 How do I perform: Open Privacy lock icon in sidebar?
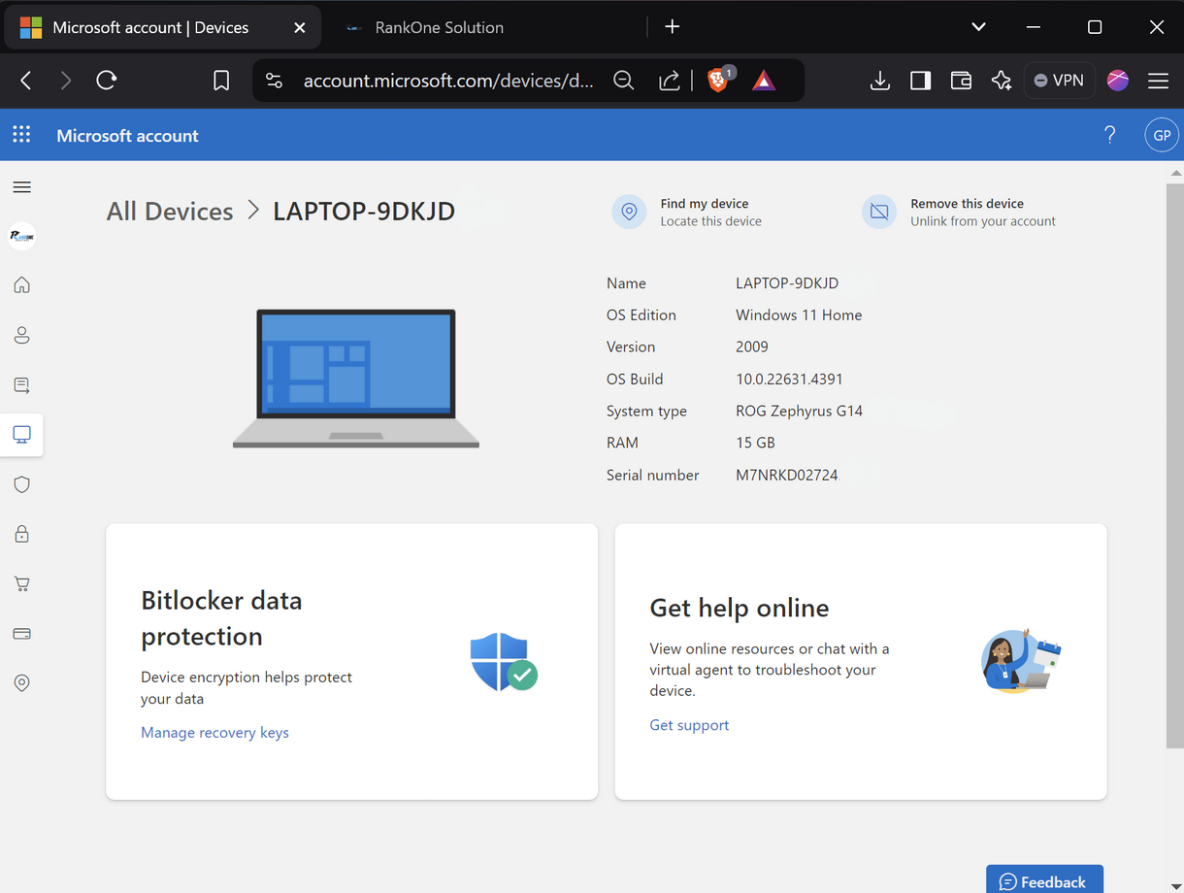[x=21, y=534]
